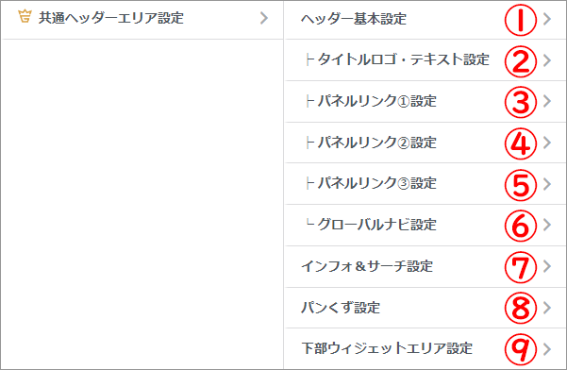Choose パネルリンク③設定 entry
Screen dimensions: 567x370
click(x=425, y=184)
